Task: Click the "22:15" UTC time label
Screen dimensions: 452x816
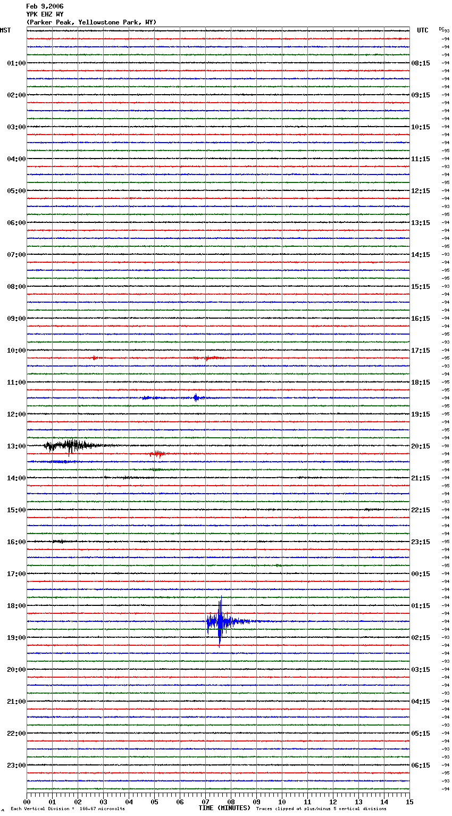Action: (x=421, y=510)
